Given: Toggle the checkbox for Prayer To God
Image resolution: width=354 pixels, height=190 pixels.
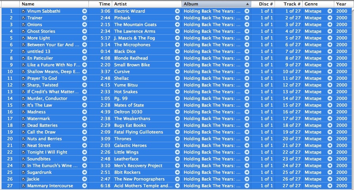Looking at the screenshot, I should [x=24, y=78].
